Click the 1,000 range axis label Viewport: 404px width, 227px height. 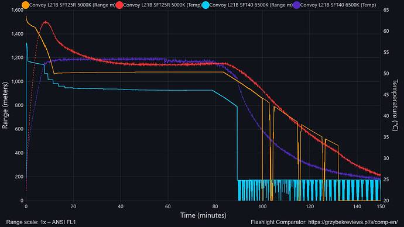coord(17,81)
